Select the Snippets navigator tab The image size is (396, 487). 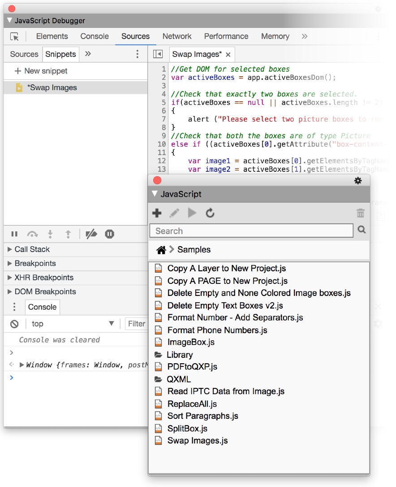coord(60,54)
